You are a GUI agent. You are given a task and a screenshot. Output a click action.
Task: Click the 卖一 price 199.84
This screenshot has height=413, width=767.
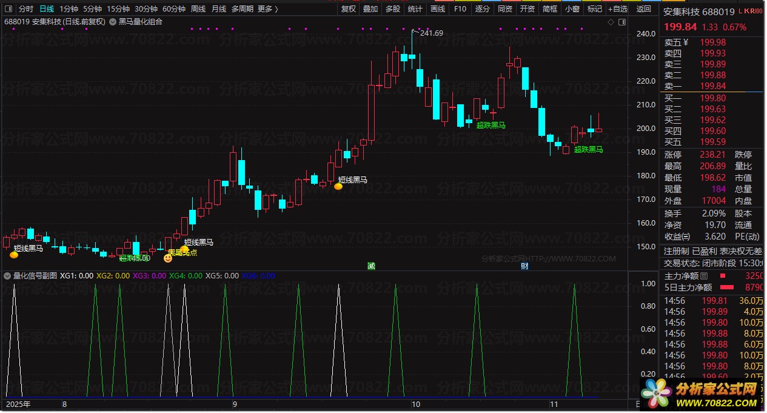click(x=713, y=86)
